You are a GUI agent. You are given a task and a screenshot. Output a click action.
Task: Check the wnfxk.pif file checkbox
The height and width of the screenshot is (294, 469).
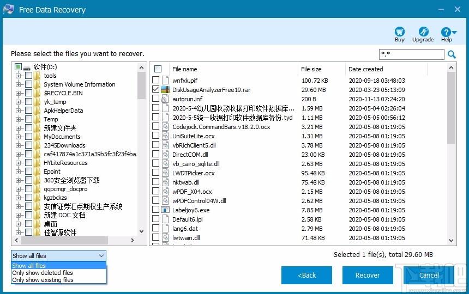point(155,79)
